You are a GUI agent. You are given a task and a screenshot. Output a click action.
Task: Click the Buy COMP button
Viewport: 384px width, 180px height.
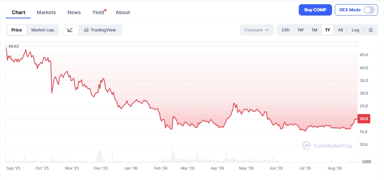coord(315,10)
